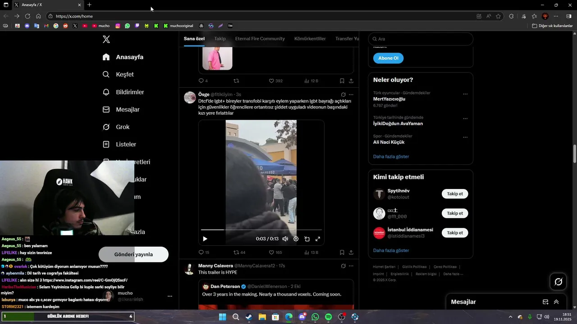Seek on the video progress bar

(x=261, y=229)
